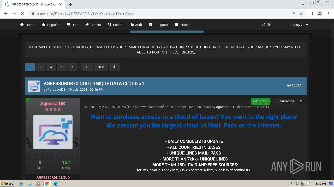
Task: Expand the tab search chevron
Action: [303, 4]
